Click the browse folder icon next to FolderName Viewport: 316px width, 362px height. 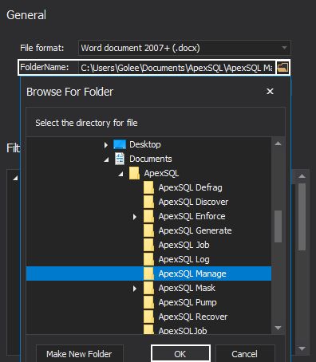(x=282, y=68)
